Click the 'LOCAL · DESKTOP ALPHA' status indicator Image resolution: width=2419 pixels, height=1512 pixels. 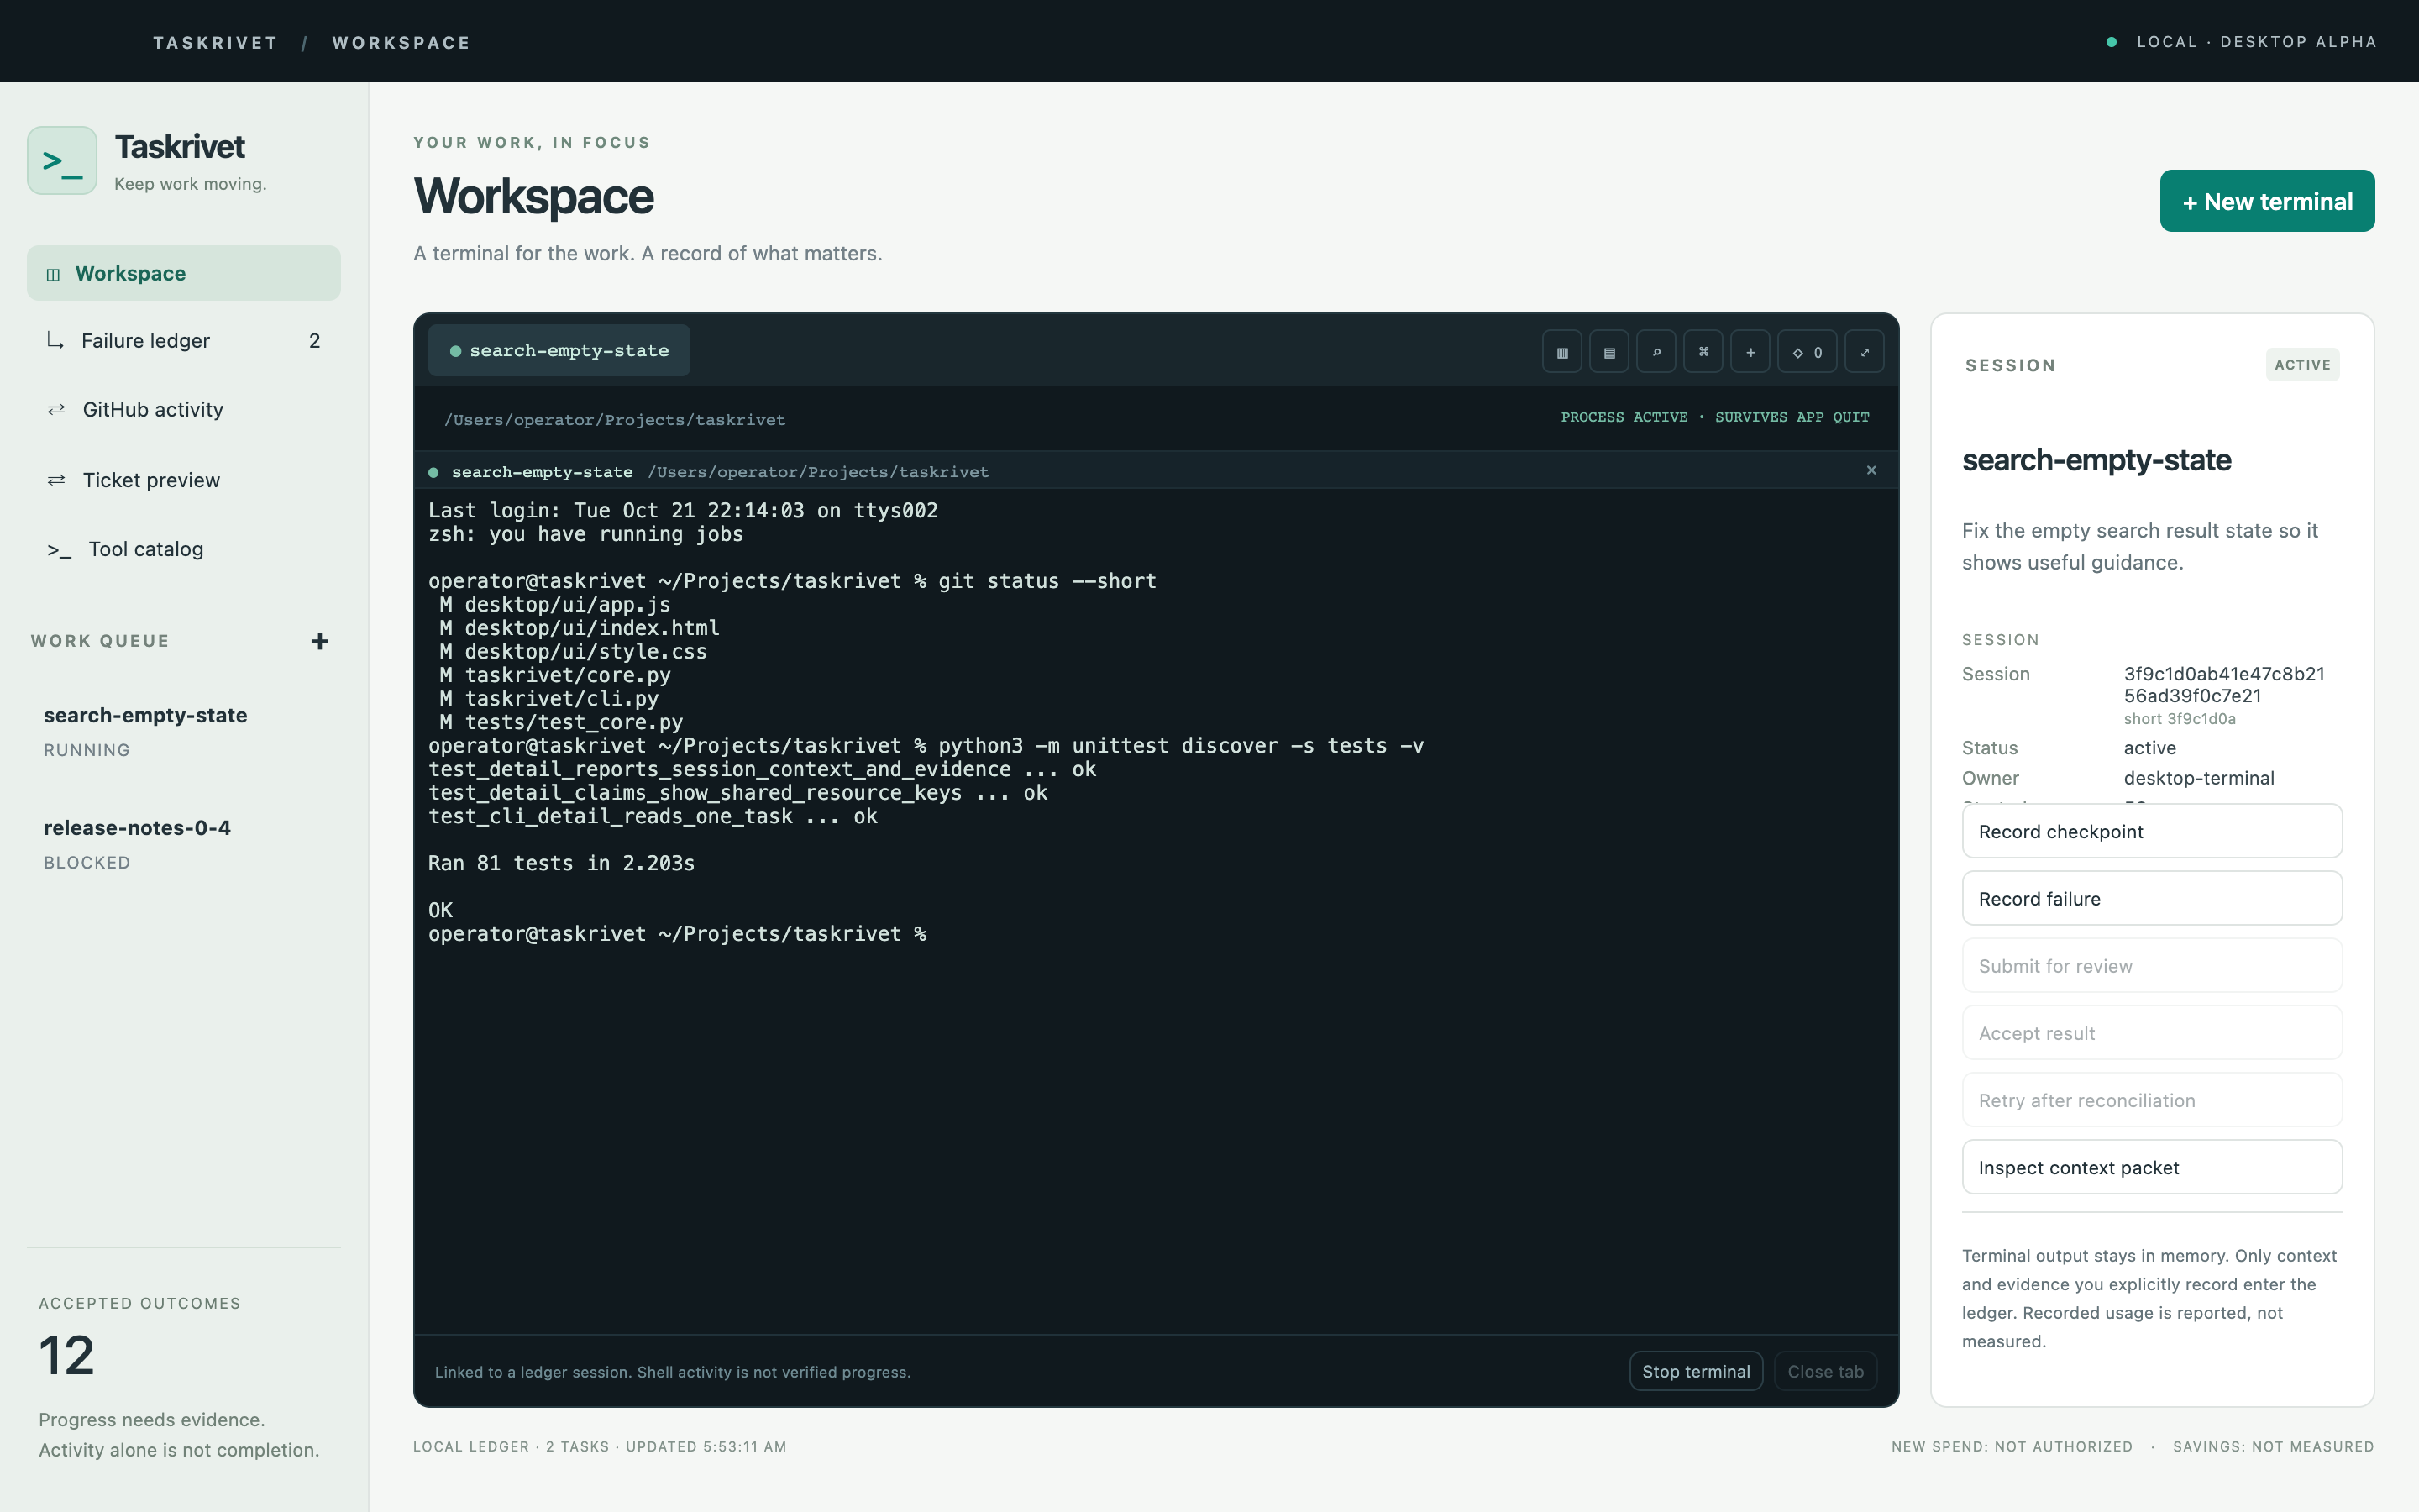click(x=2241, y=42)
